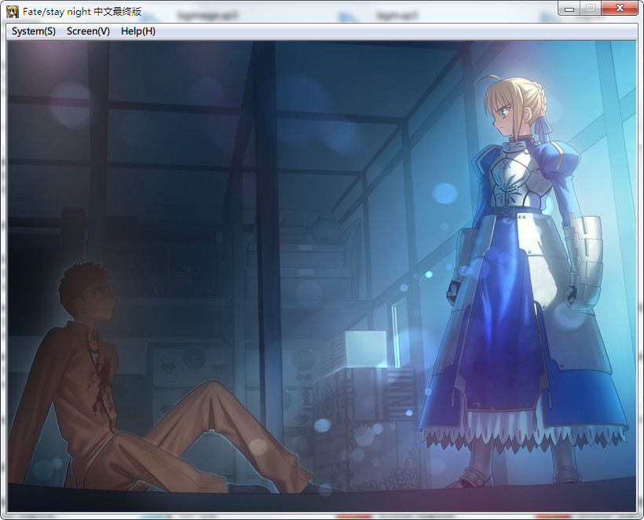Open the System(S) menu
The image size is (644, 520).
[x=31, y=31]
